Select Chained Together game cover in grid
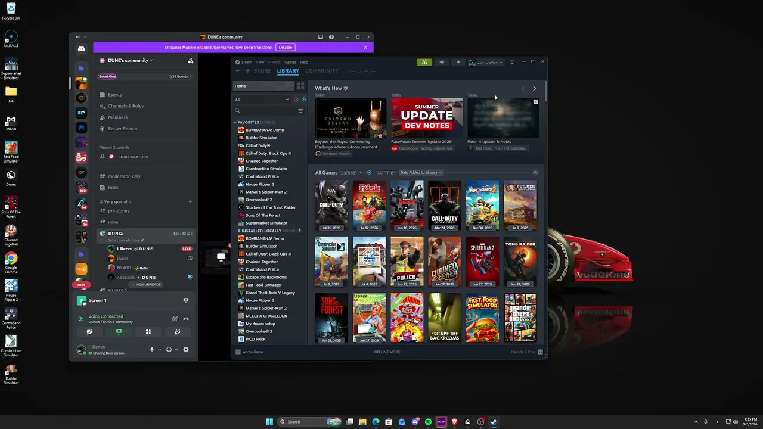Image resolution: width=763 pixels, height=429 pixels. (445, 262)
